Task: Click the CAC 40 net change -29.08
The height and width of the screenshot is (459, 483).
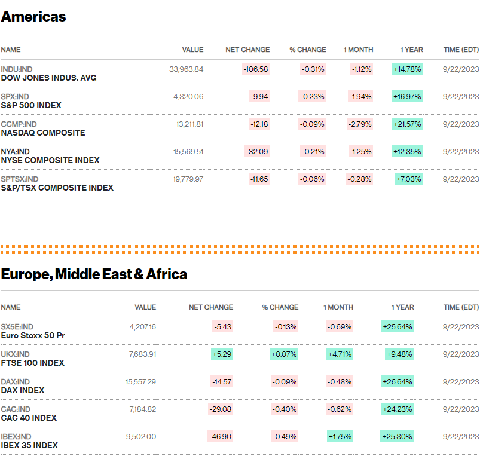Action: point(221,409)
